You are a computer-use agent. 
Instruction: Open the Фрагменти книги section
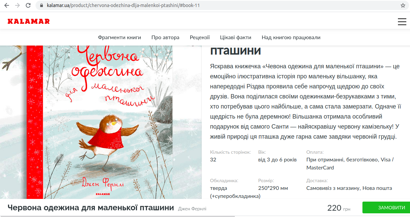120,38
